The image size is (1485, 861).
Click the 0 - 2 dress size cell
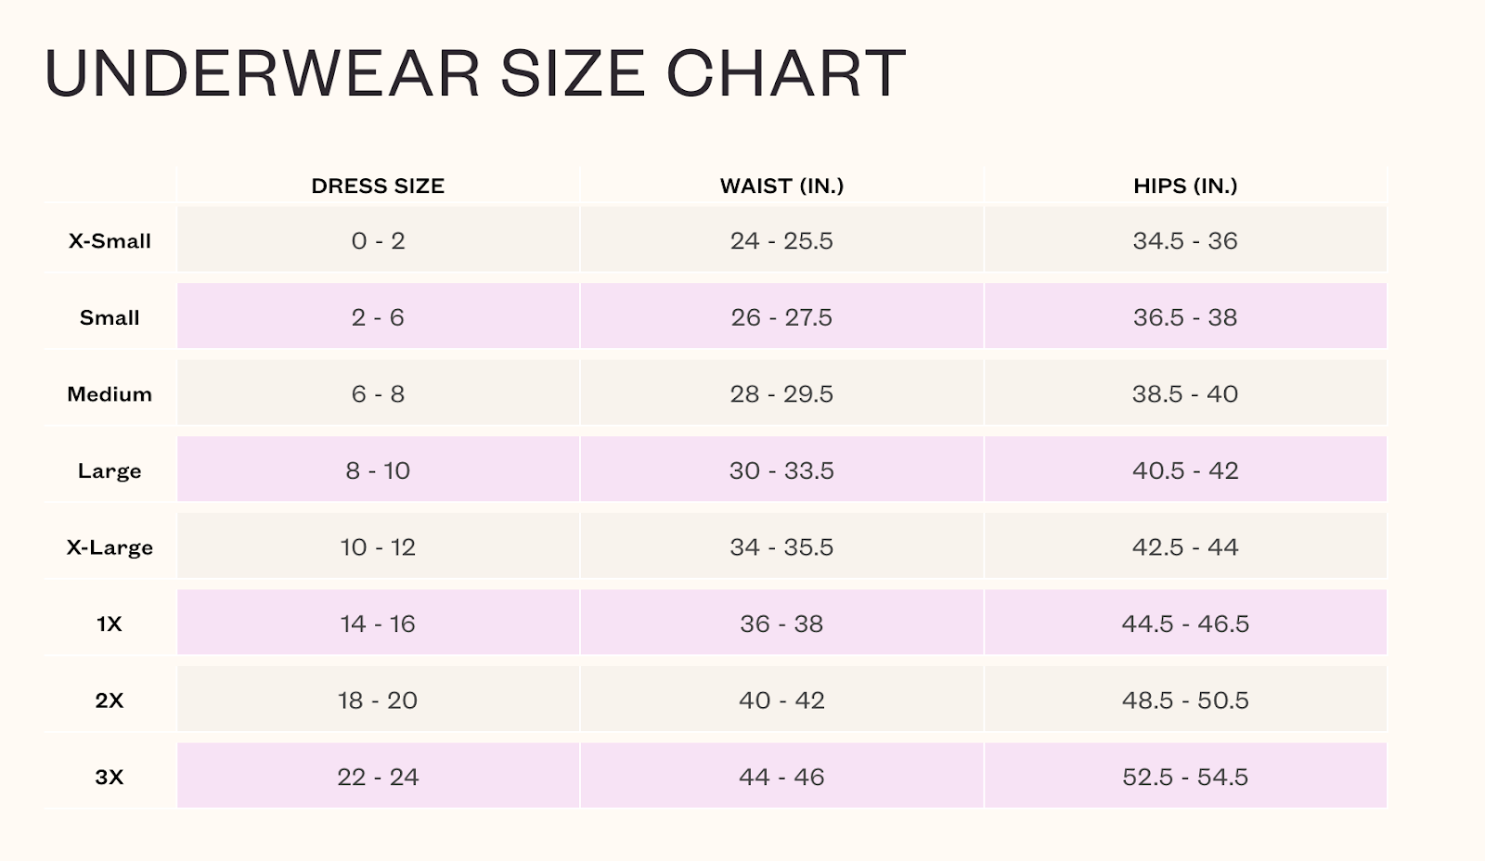[x=378, y=241]
